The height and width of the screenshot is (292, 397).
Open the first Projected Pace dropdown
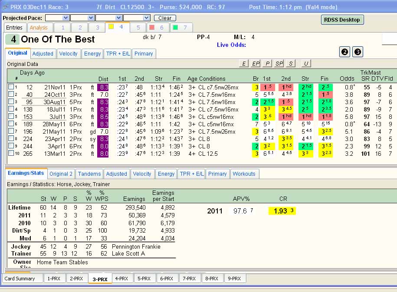point(57,18)
